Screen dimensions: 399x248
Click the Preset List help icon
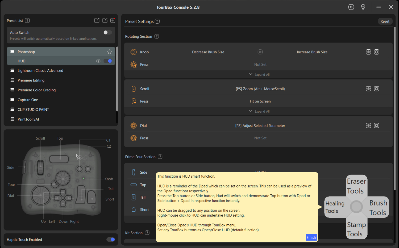[x=27, y=20]
